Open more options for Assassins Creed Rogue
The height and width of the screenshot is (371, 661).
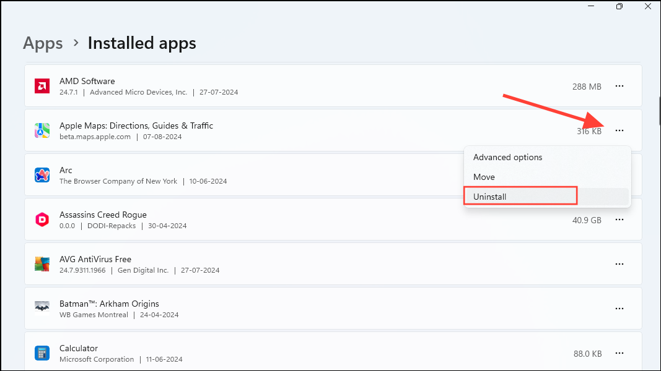pos(619,220)
